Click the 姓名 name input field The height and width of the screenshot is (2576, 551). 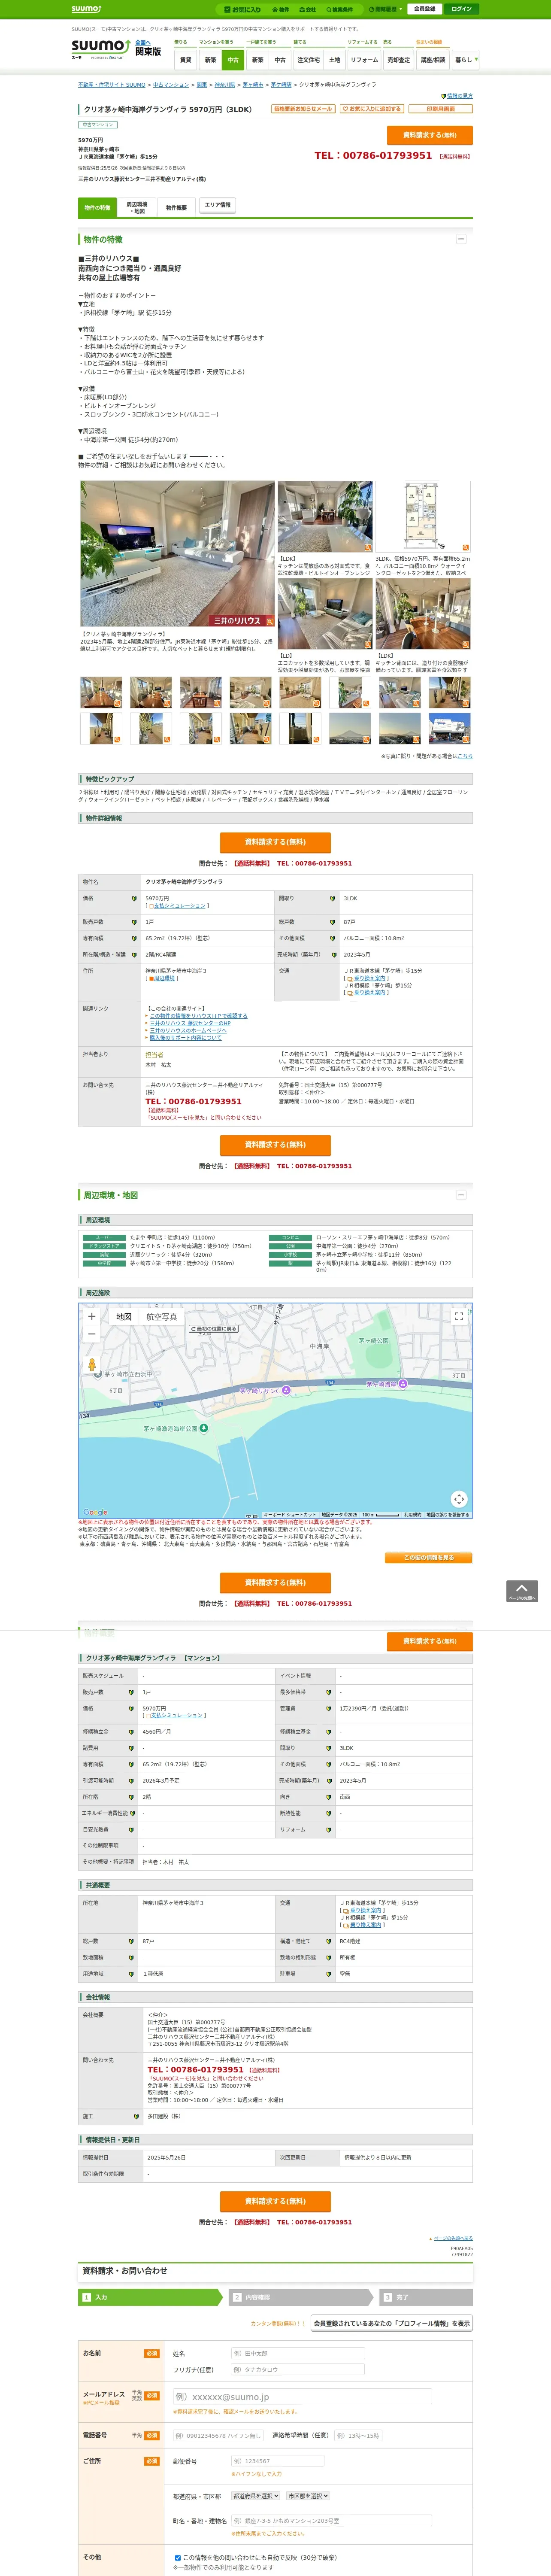pyautogui.click(x=297, y=2353)
